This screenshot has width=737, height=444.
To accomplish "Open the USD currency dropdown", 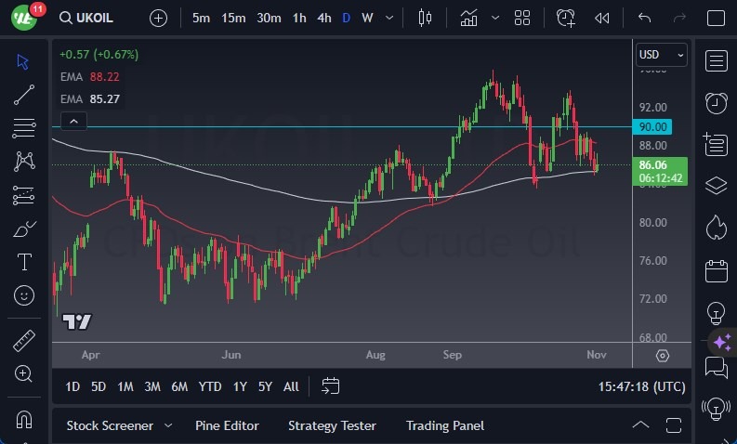I will tap(662, 56).
